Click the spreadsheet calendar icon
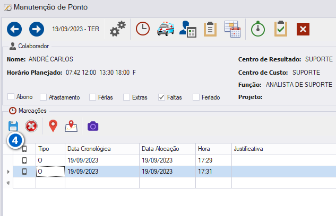The image size is (336, 216). coord(232,29)
